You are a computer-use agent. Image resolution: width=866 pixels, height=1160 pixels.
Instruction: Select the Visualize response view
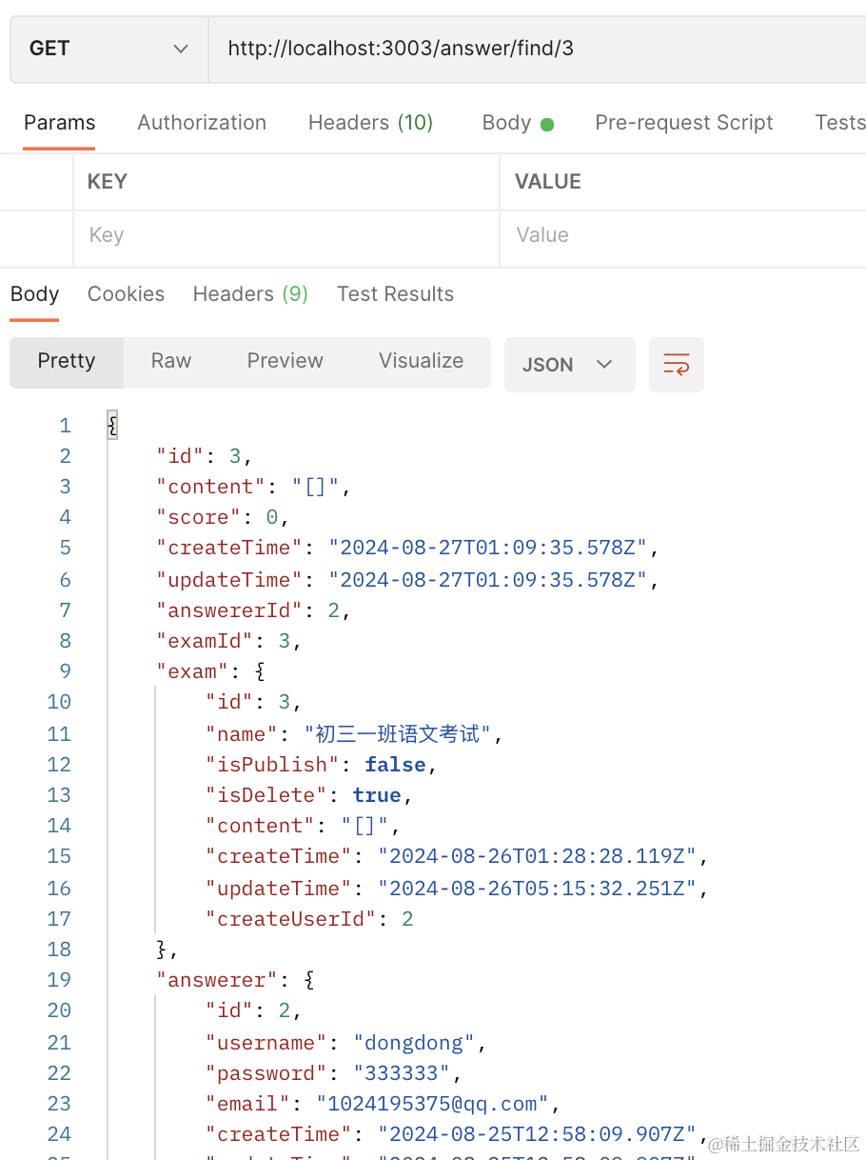tap(421, 361)
